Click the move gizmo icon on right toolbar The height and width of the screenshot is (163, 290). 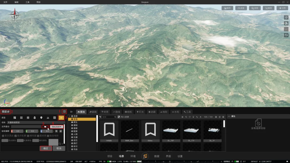coord(286,17)
